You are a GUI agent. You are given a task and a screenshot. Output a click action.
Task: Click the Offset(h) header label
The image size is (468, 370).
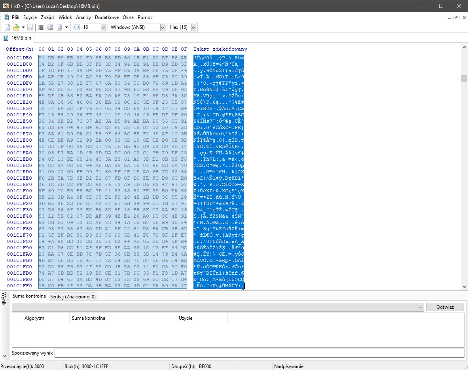pyautogui.click(x=20, y=49)
